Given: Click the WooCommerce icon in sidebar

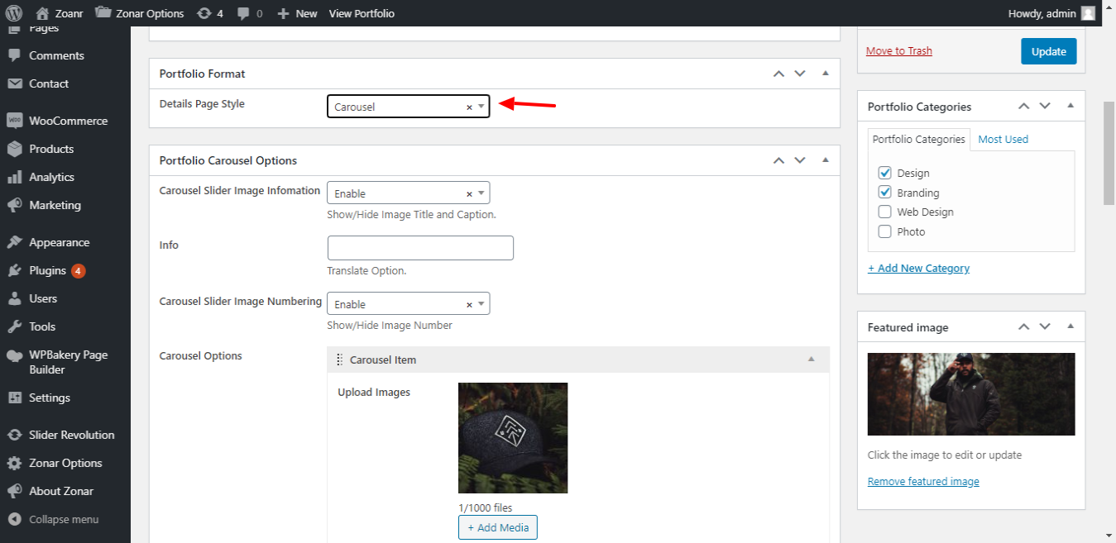Looking at the screenshot, I should (14, 121).
